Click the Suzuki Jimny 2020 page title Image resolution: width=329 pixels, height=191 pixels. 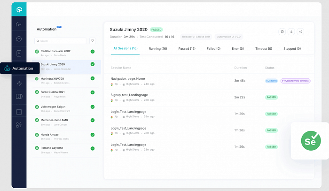(129, 30)
